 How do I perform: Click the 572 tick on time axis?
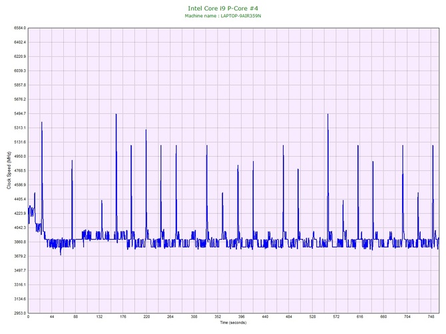[x=336, y=317]
